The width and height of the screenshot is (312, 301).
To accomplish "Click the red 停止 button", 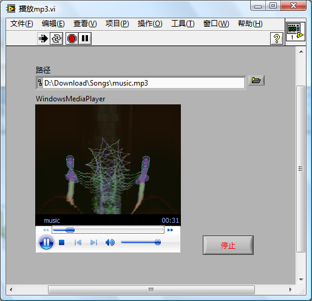I will [x=228, y=245].
